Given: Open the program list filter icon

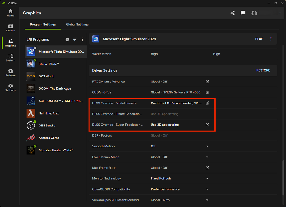Looking at the screenshot, I should pos(75,40).
